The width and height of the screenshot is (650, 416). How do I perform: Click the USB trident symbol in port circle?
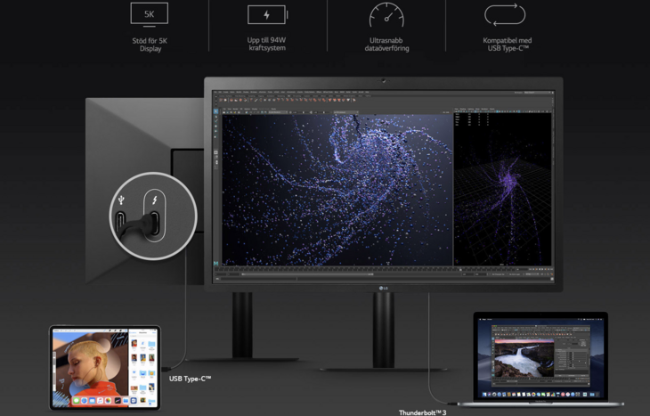tap(122, 198)
